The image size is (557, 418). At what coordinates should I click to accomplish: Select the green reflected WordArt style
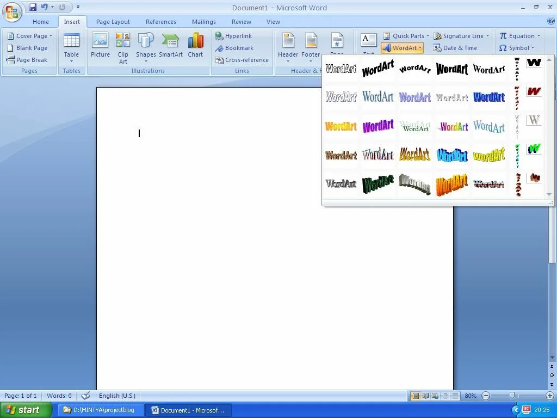pyautogui.click(x=415, y=126)
